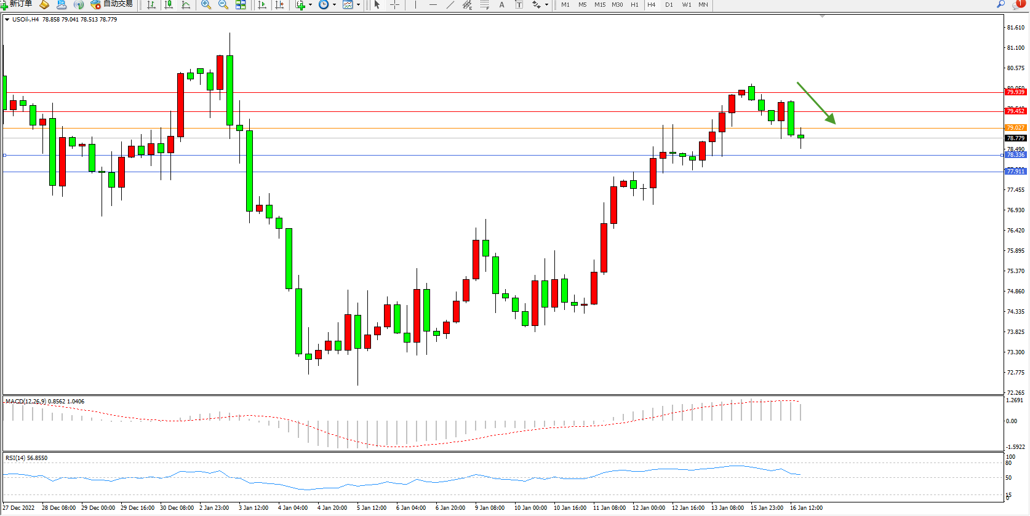The height and width of the screenshot is (516, 1030).
Task: Open search with the magnifier icon
Action: [1001, 4]
